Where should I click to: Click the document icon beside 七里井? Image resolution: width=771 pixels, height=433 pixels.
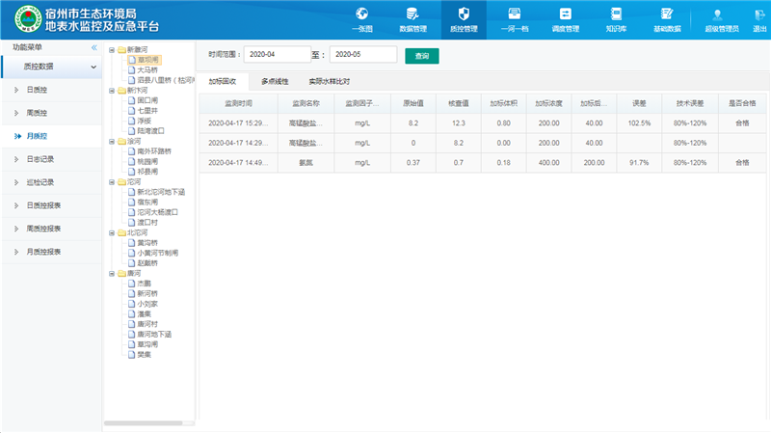(x=131, y=111)
